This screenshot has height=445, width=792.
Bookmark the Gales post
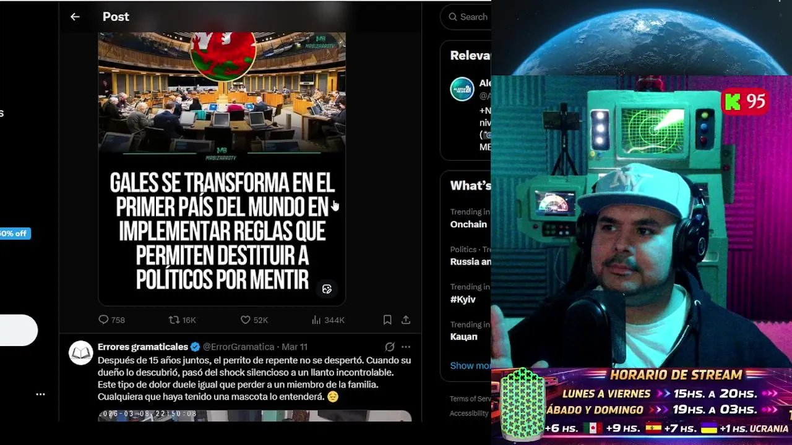(x=387, y=320)
